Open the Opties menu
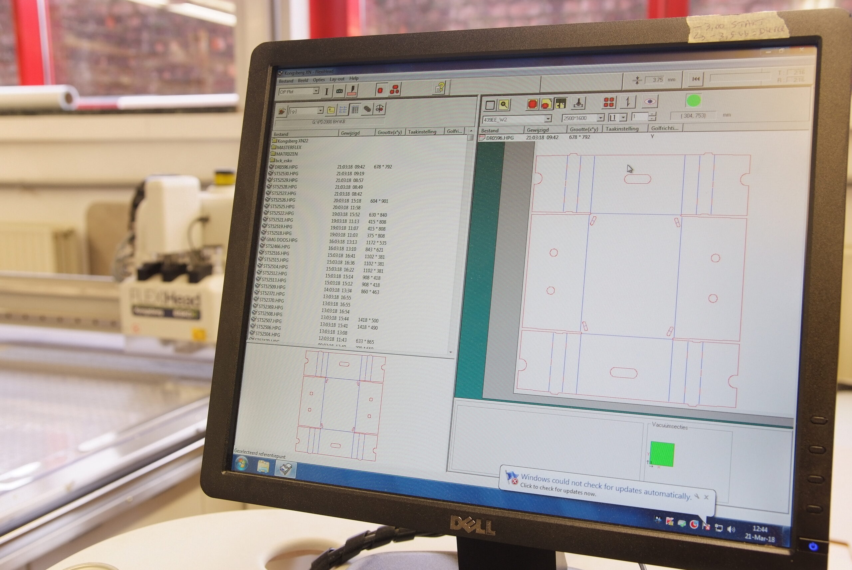The width and height of the screenshot is (852, 570). (319, 80)
